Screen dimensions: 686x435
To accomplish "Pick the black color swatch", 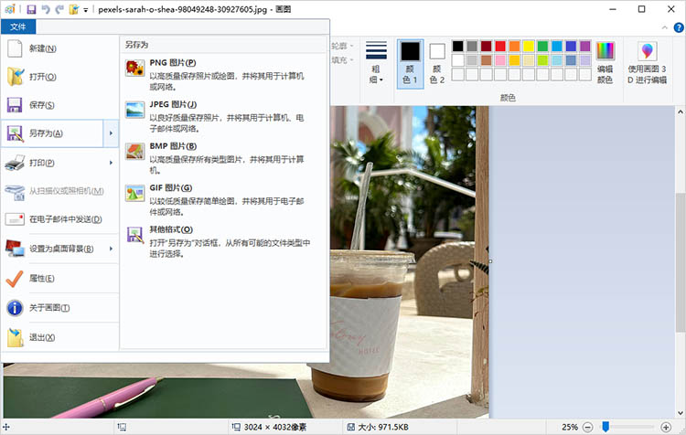I will tap(457, 46).
